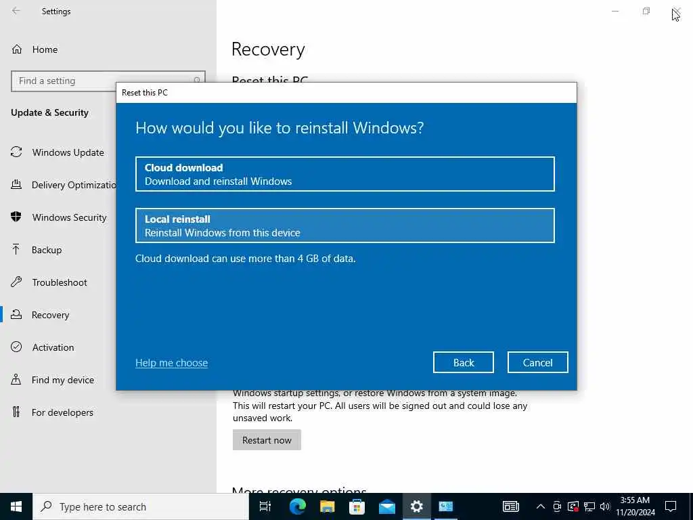
Task: Click the Home label in Settings
Action: tap(45, 49)
